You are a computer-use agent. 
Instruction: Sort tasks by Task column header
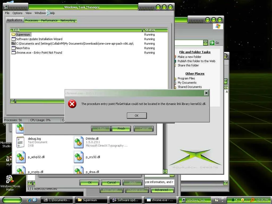[76, 30]
